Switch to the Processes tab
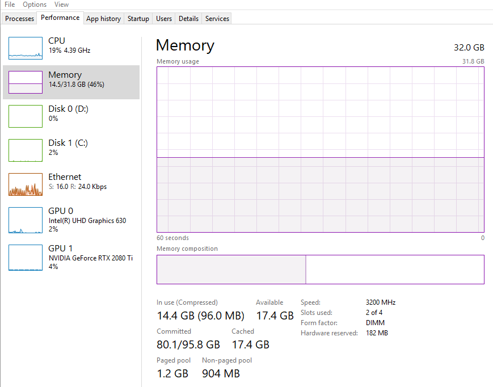Viewport: 493px width, 387px height. 19,18
